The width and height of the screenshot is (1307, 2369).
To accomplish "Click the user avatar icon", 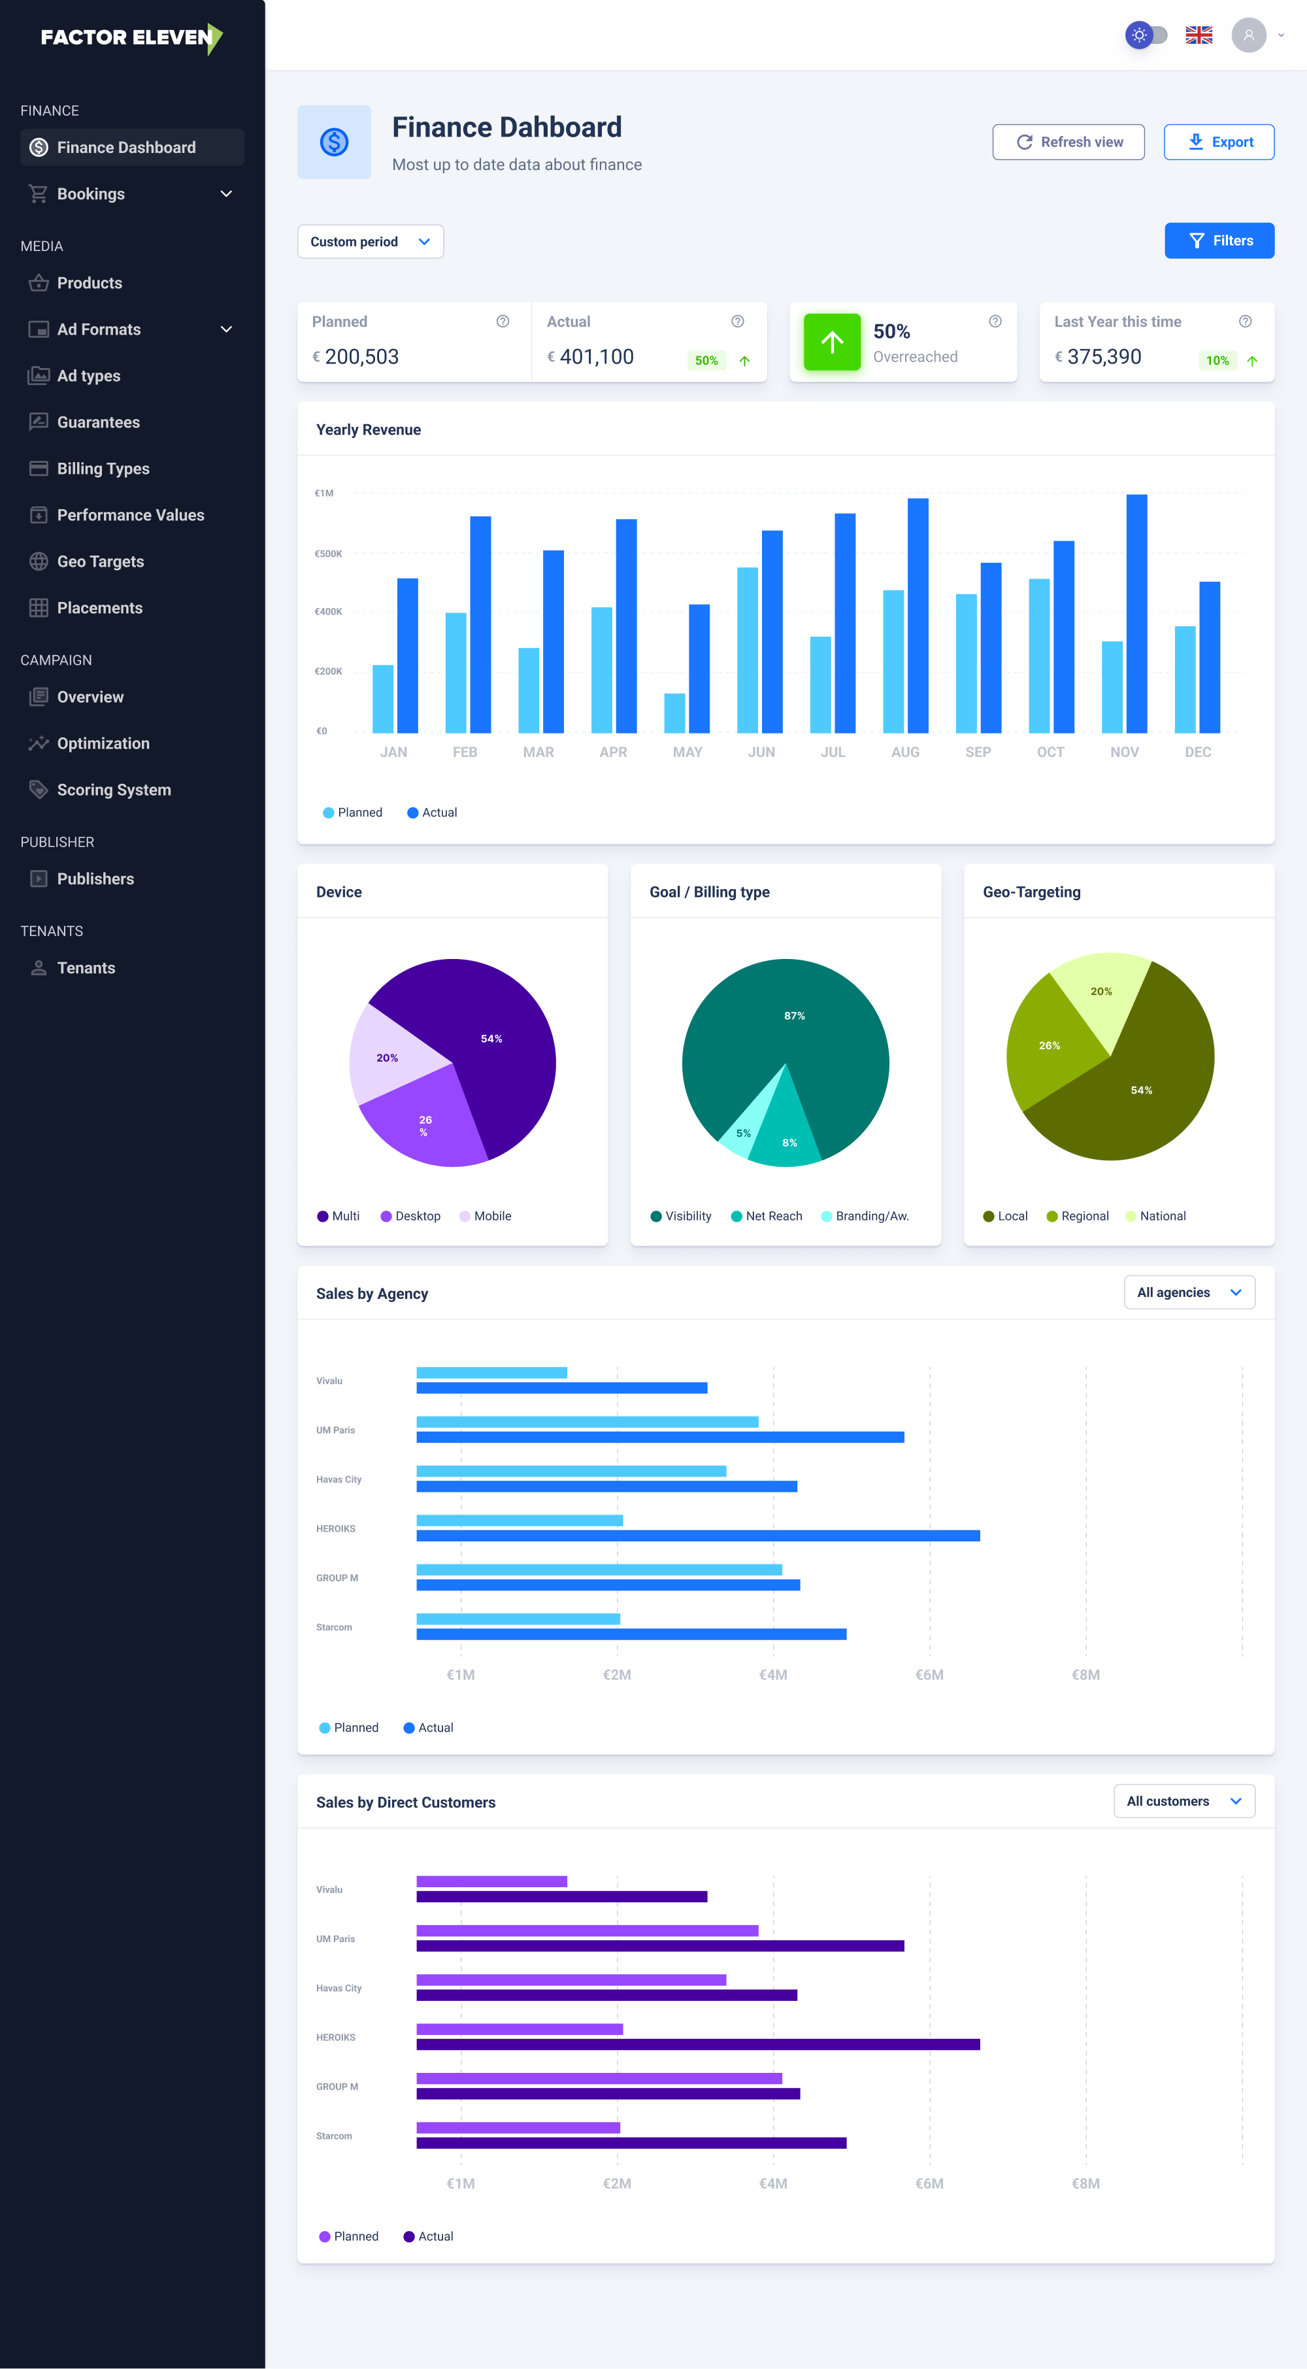I will click(1248, 36).
